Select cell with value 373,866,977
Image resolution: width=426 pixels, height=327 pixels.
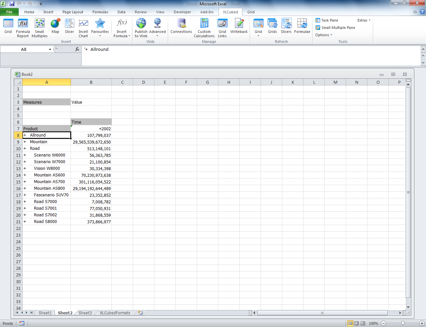coord(91,222)
